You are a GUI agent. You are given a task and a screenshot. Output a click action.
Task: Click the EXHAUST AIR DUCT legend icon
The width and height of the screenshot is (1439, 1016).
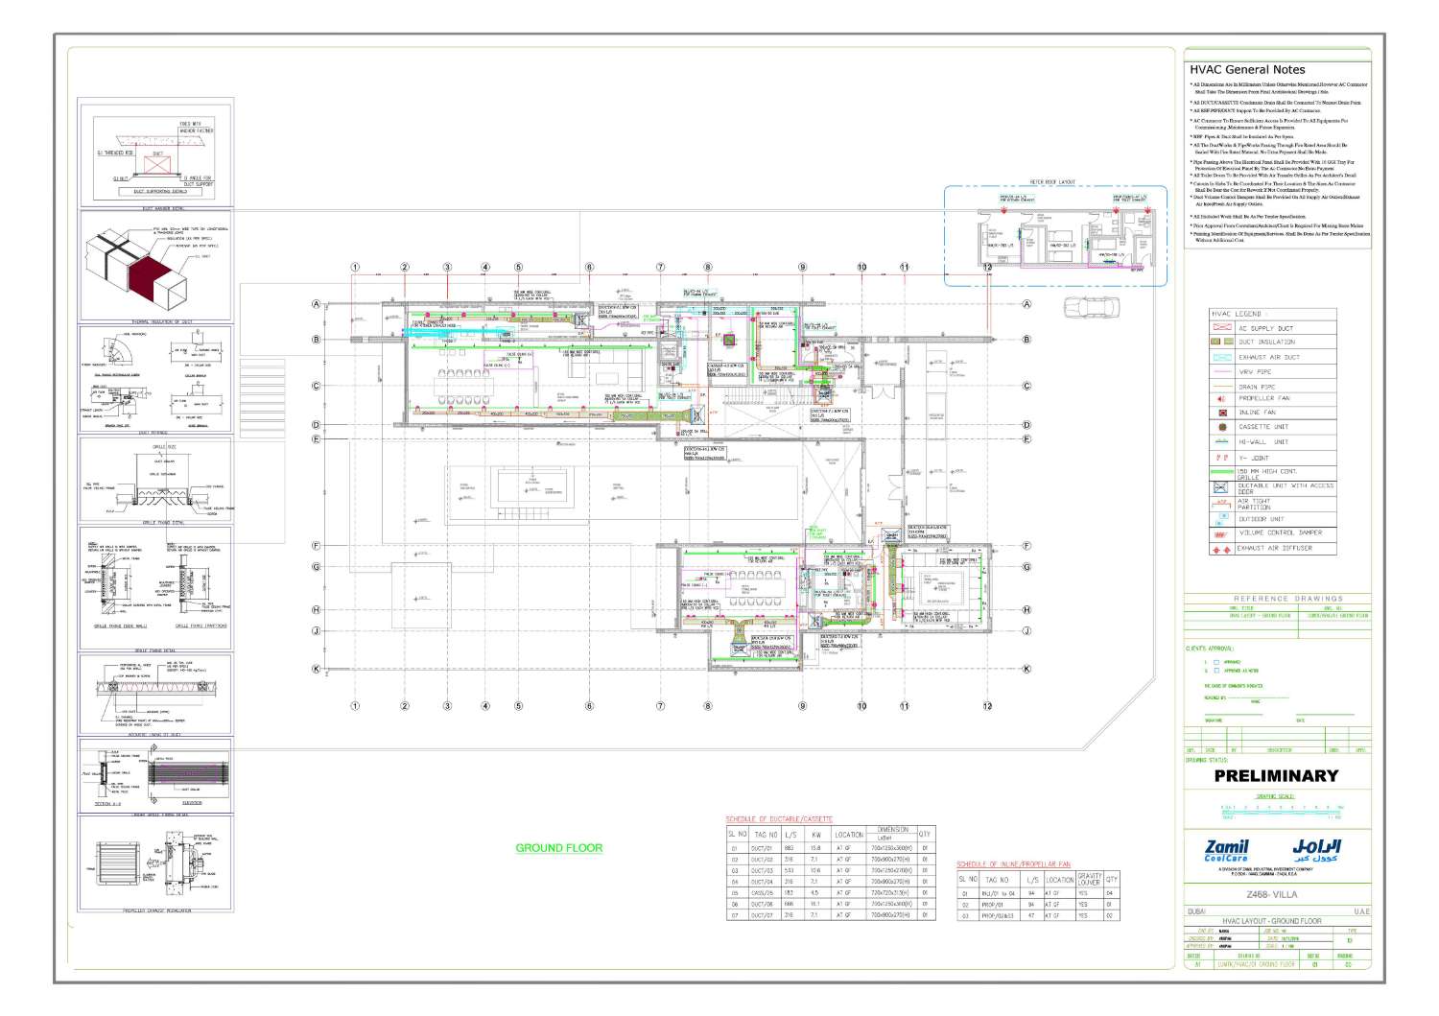point(1220,357)
